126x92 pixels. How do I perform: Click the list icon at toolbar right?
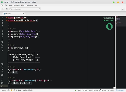123,9
